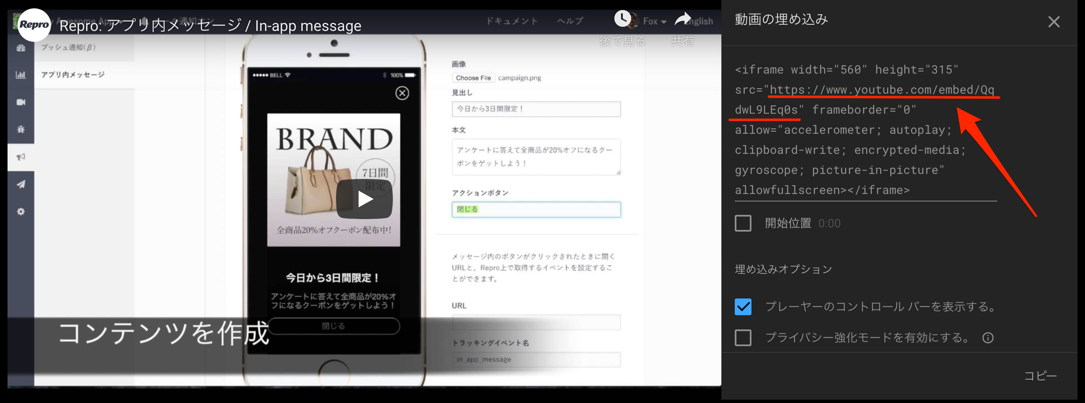The image size is (1085, 403).
Task: Click the paper plane sidebar icon
Action: (20, 184)
